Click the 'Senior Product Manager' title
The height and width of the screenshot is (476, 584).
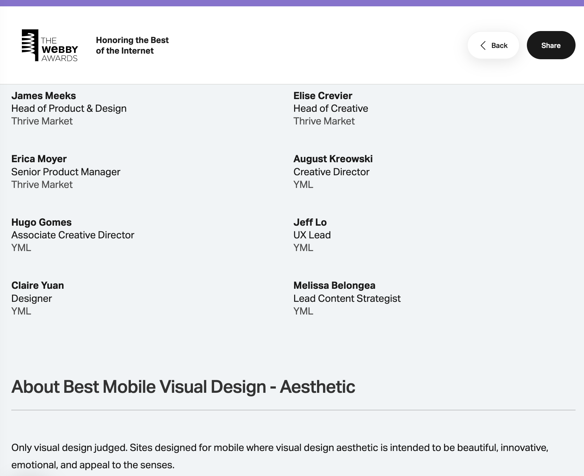(66, 172)
